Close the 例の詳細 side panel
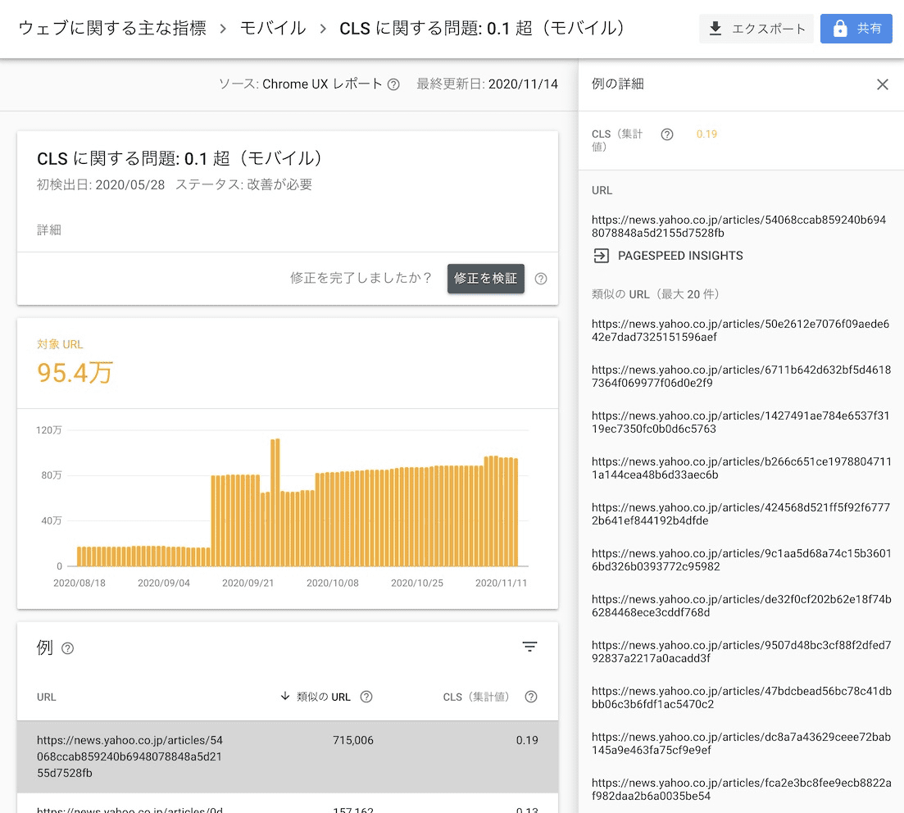This screenshot has height=813, width=904. click(x=883, y=84)
